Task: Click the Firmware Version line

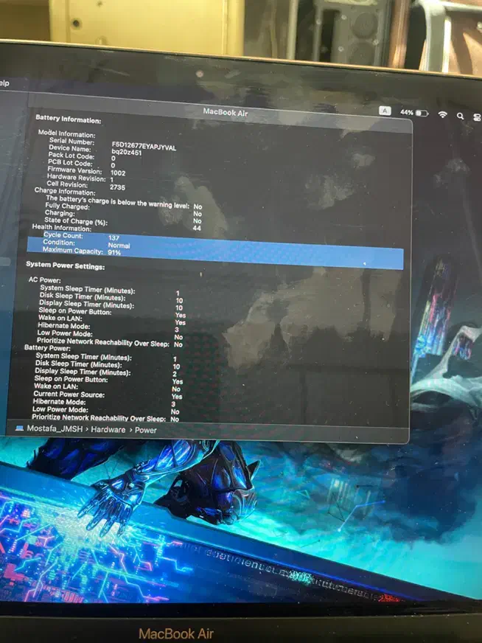Action: tap(76, 170)
